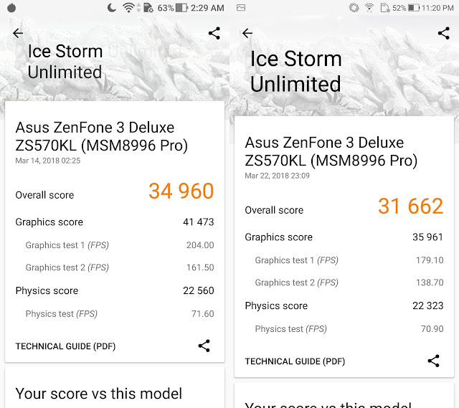Tap the moon do-not-disturb status icon
The width and height of the screenshot is (459, 408).
112,8
